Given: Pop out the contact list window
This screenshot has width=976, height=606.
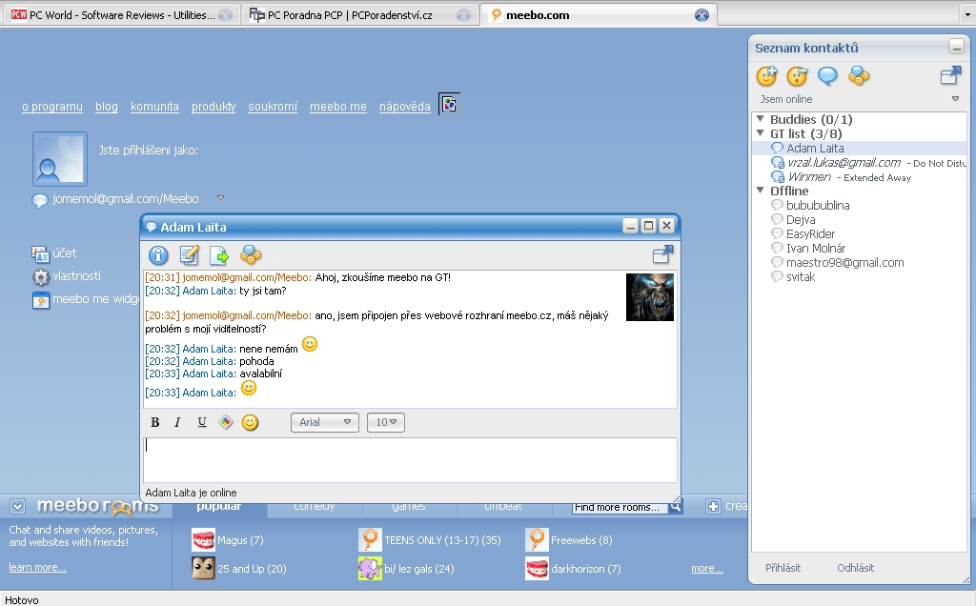Looking at the screenshot, I should point(950,76).
